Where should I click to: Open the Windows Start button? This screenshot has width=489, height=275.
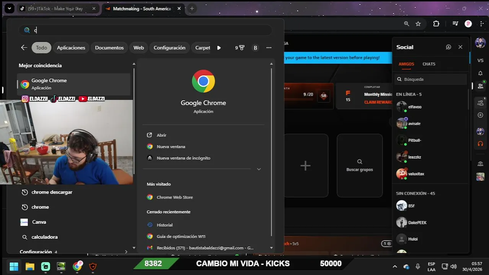click(14, 266)
